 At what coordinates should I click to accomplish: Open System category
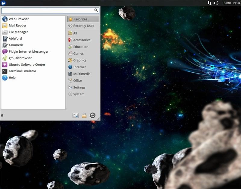click(83, 94)
